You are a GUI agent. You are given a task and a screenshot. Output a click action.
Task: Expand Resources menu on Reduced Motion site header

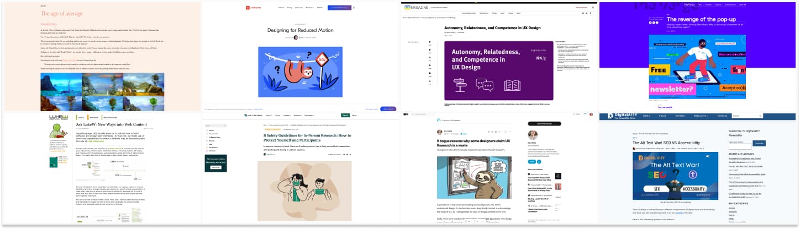(x=310, y=8)
